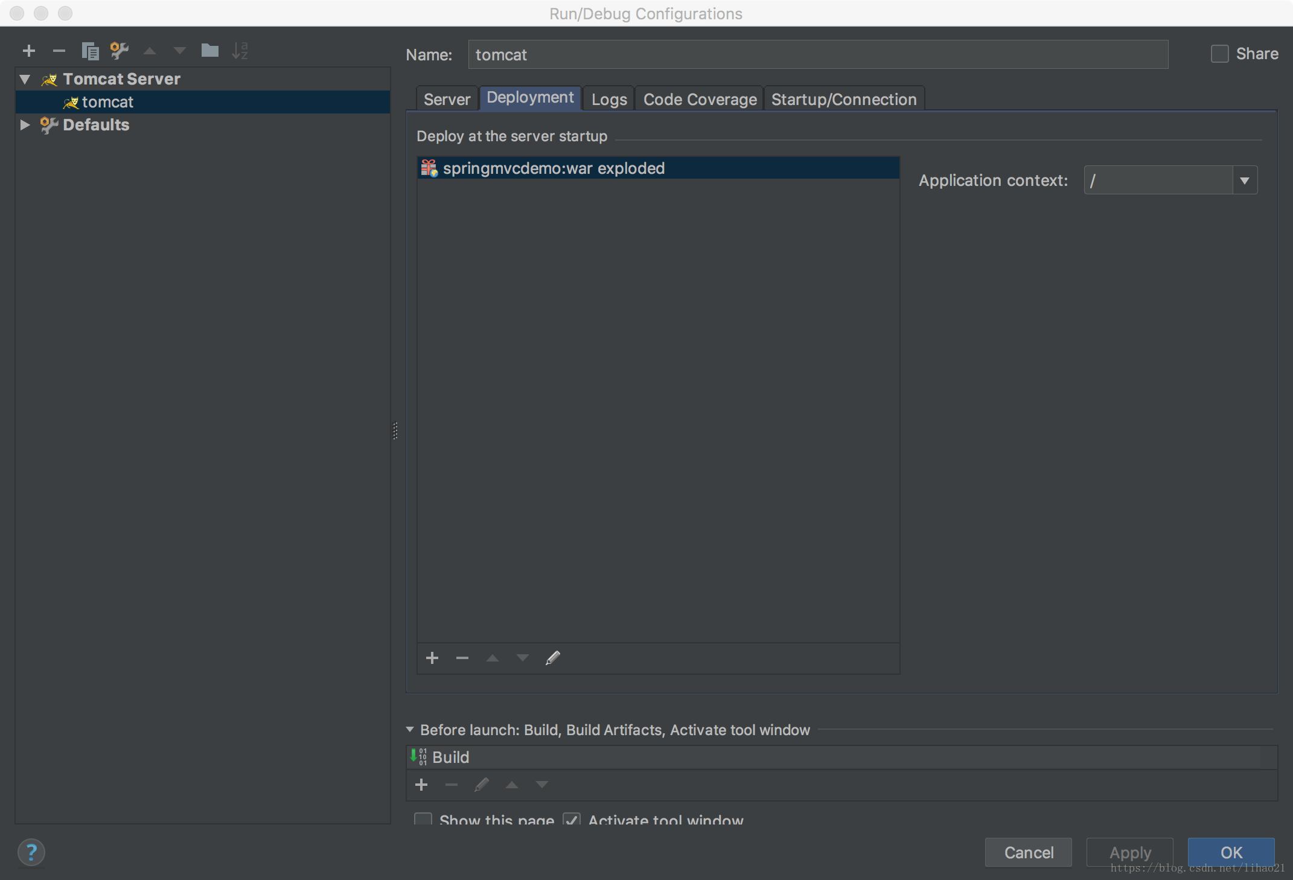This screenshot has width=1293, height=880.
Task: Switch to the Server tab
Action: tap(447, 99)
